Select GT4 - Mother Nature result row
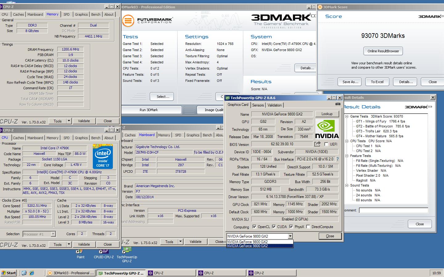Screen dimensions: 444x277 (x=380, y=136)
